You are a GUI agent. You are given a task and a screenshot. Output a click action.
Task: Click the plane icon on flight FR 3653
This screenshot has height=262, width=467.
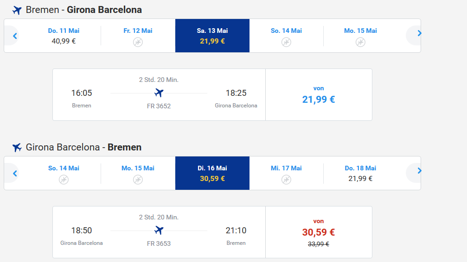[159, 231]
